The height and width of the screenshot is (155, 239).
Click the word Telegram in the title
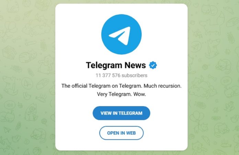[104, 65]
